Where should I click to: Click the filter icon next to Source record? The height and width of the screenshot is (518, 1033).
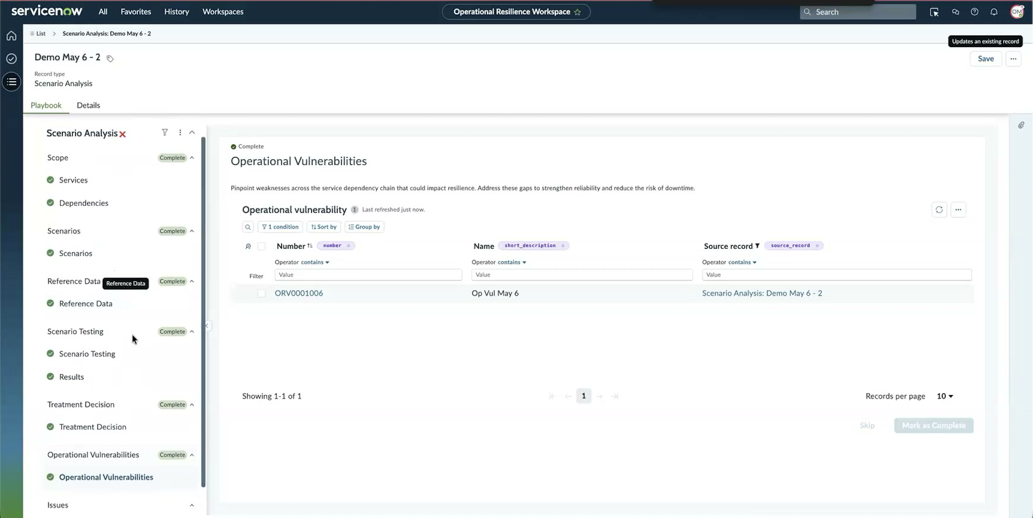(757, 245)
